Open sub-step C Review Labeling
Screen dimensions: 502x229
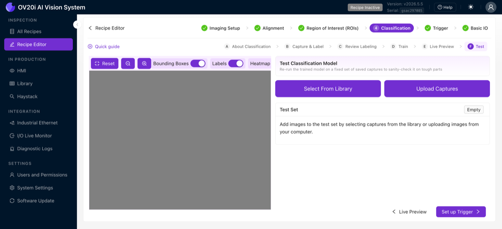point(357,46)
